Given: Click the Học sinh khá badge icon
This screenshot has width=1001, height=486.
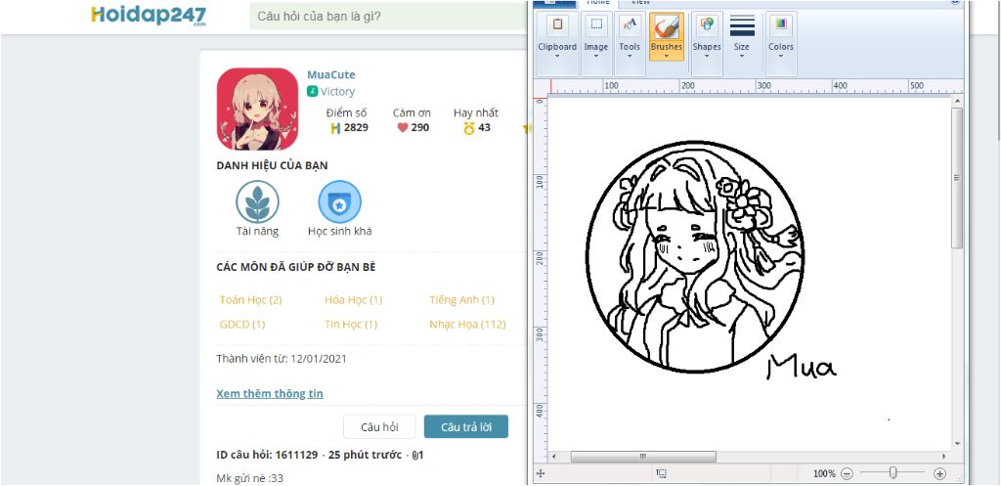Looking at the screenshot, I should coord(339,201).
